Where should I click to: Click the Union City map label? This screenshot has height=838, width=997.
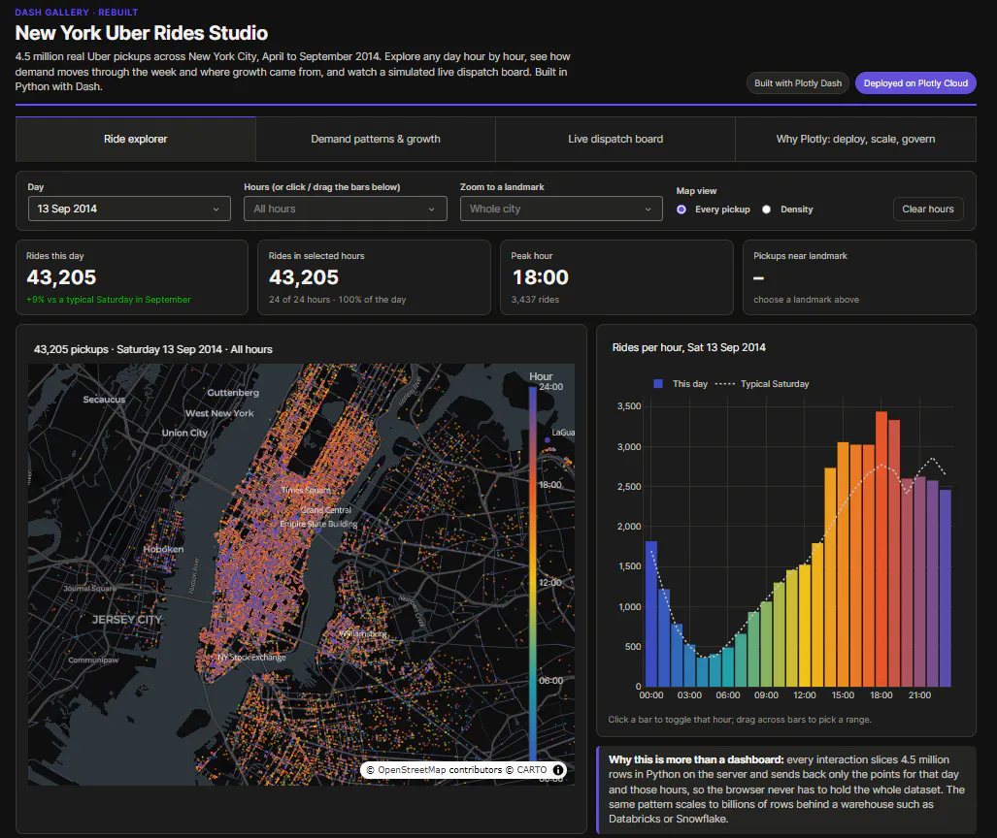pos(184,433)
